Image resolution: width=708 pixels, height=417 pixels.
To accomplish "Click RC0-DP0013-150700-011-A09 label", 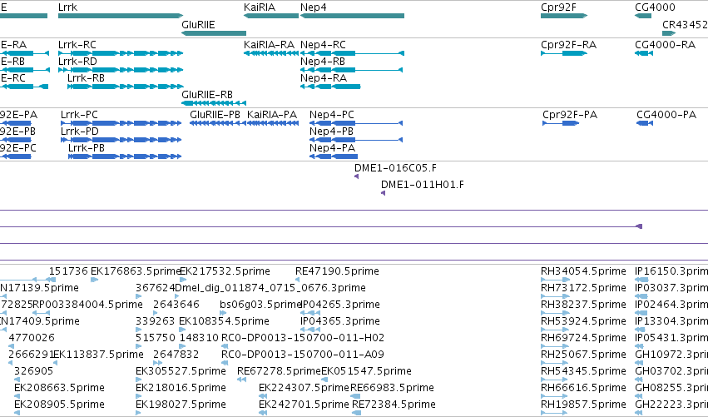I will (x=303, y=355).
